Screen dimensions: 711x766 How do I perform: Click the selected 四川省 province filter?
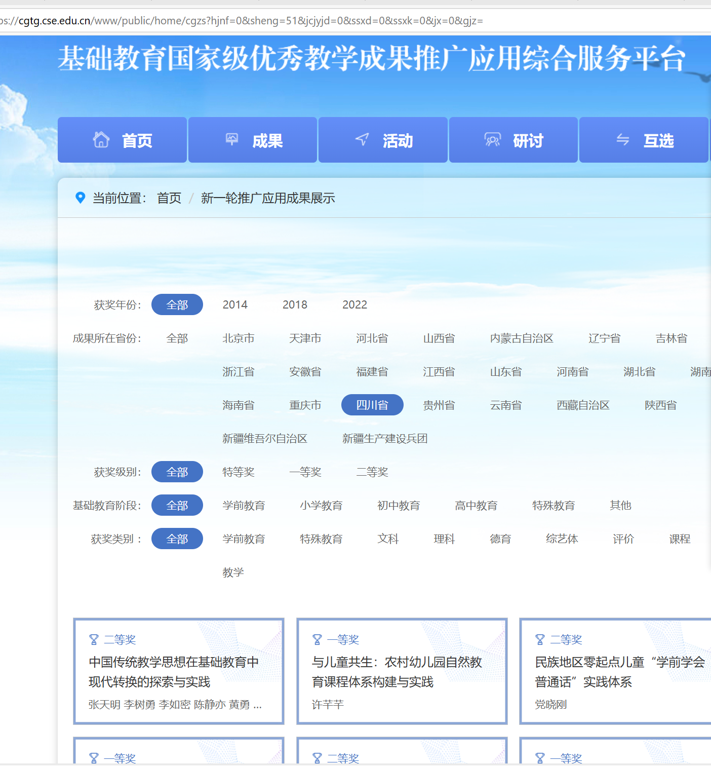(372, 405)
